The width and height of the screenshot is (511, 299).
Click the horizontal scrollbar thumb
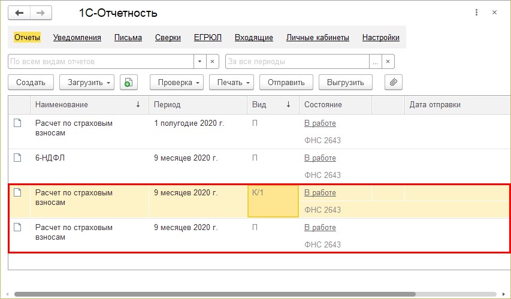(x=215, y=294)
